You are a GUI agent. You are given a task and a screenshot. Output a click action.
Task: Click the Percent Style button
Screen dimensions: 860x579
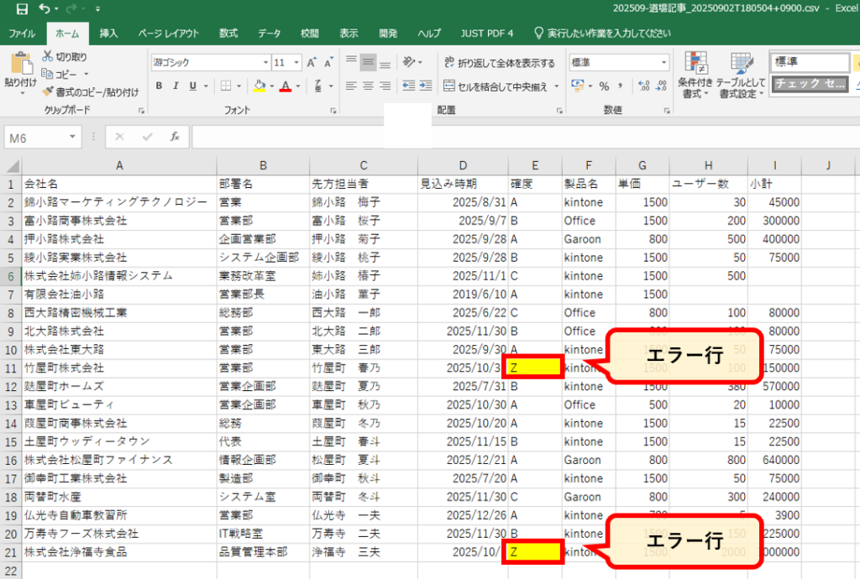(x=604, y=86)
